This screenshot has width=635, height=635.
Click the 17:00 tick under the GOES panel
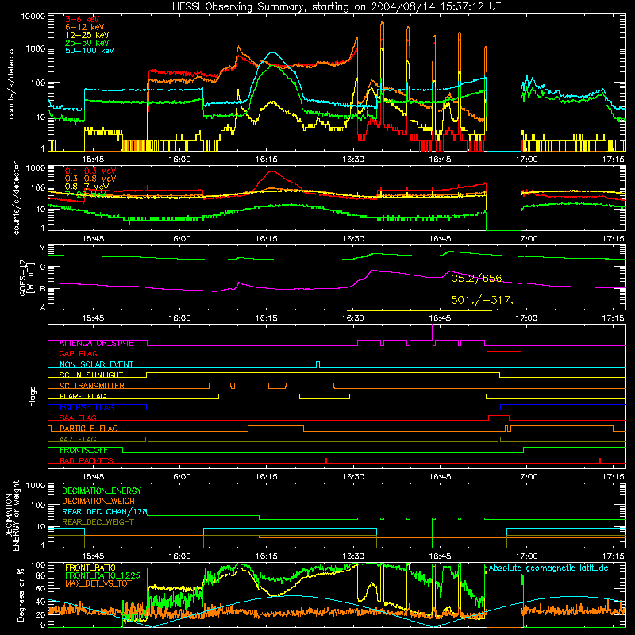pyautogui.click(x=526, y=318)
